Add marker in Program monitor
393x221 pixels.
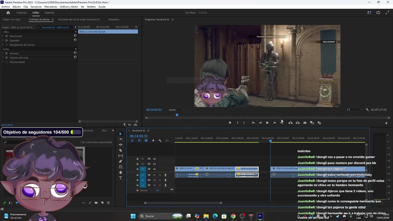230,123
